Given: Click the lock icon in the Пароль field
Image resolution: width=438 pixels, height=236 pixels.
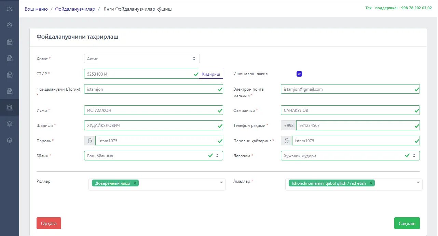Looking at the screenshot, I should coord(90,141).
